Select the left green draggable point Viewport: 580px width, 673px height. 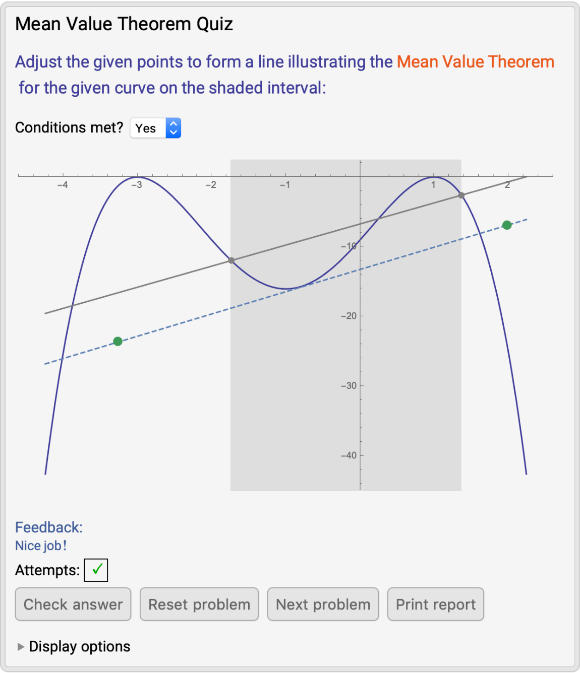[x=118, y=342]
